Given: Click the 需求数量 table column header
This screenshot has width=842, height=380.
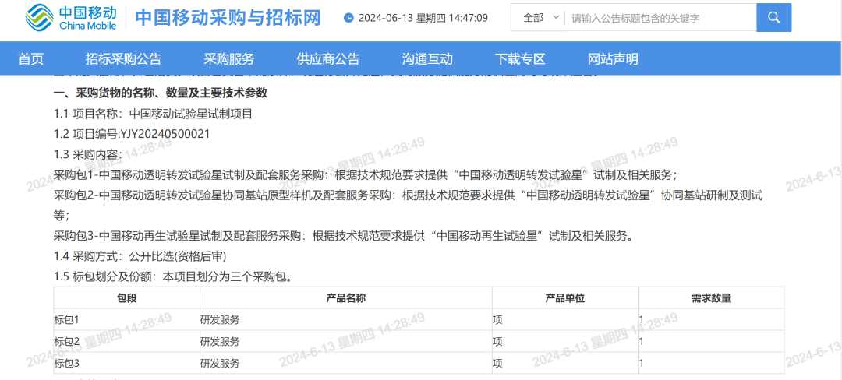Looking at the screenshot, I should (711, 298).
